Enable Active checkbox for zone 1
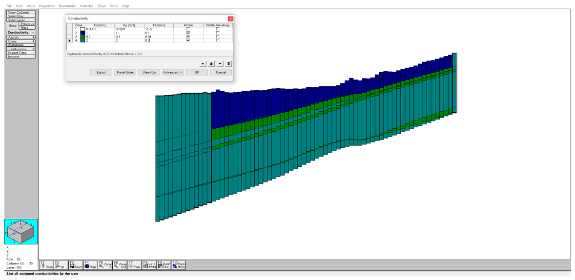 coord(188,29)
